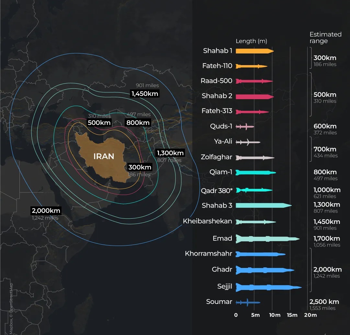Click the Ya-Ali missile icon
Viewport: 350px width, 335px height.
coord(248,142)
